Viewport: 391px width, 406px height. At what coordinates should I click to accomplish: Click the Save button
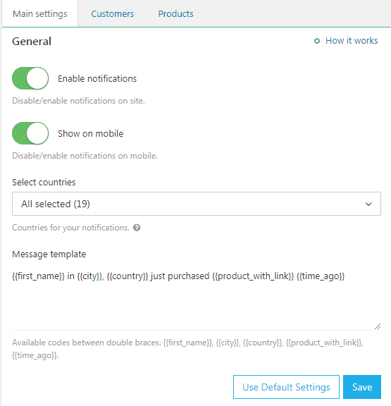coord(362,387)
